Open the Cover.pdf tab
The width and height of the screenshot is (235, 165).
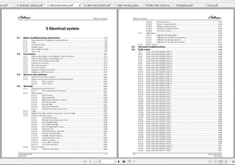pyautogui.click(x=212, y=5)
